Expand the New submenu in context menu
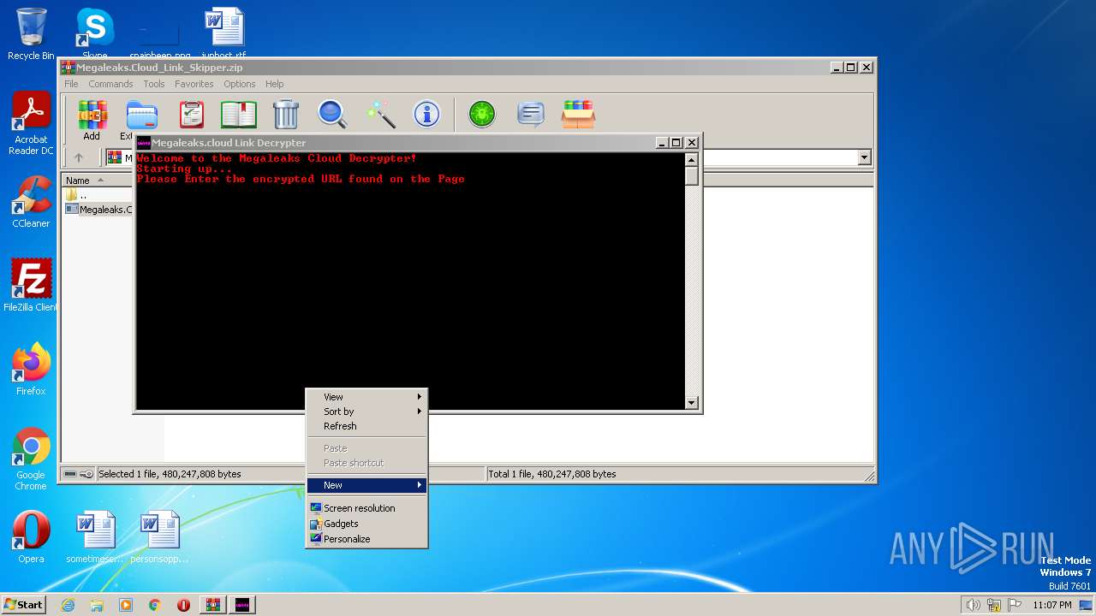The width and height of the screenshot is (1096, 616). 366,485
